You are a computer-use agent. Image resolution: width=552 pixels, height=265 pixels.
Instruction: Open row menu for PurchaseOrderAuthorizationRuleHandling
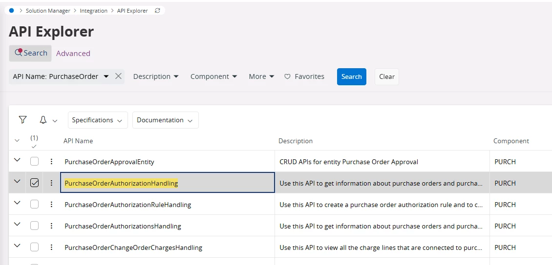(51, 204)
